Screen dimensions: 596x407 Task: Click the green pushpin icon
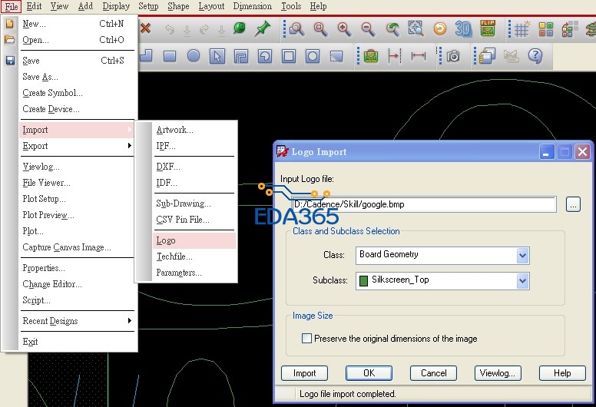(x=263, y=29)
